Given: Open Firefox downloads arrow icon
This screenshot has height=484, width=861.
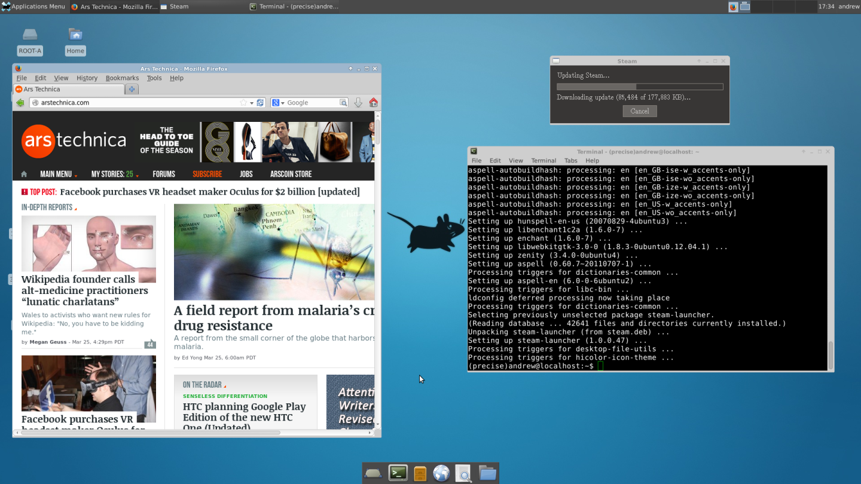Looking at the screenshot, I should 358,103.
